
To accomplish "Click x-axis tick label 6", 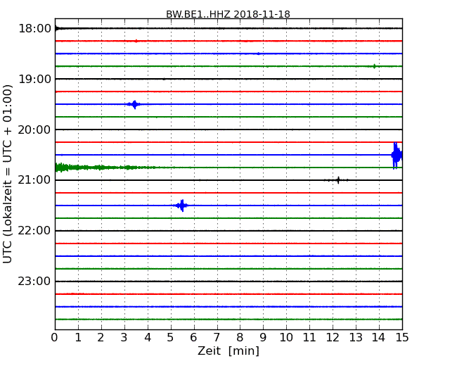I will point(193,337).
